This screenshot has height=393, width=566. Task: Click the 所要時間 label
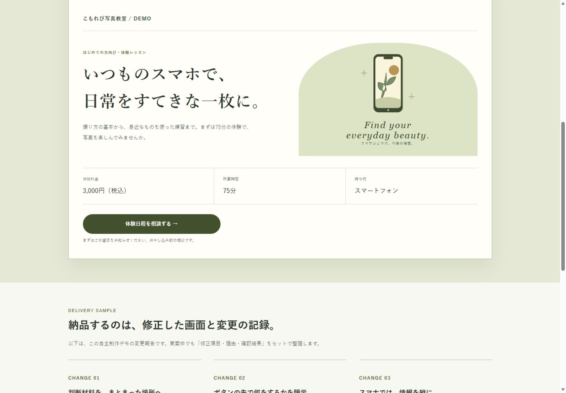click(231, 179)
